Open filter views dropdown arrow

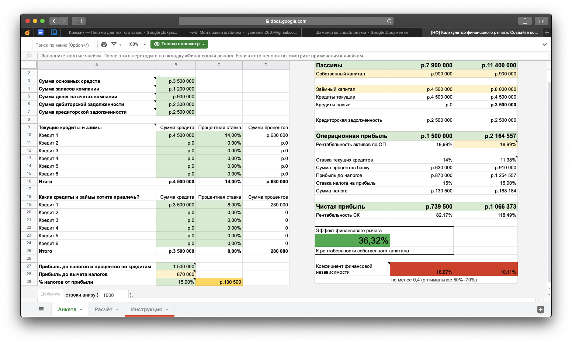(x=120, y=45)
